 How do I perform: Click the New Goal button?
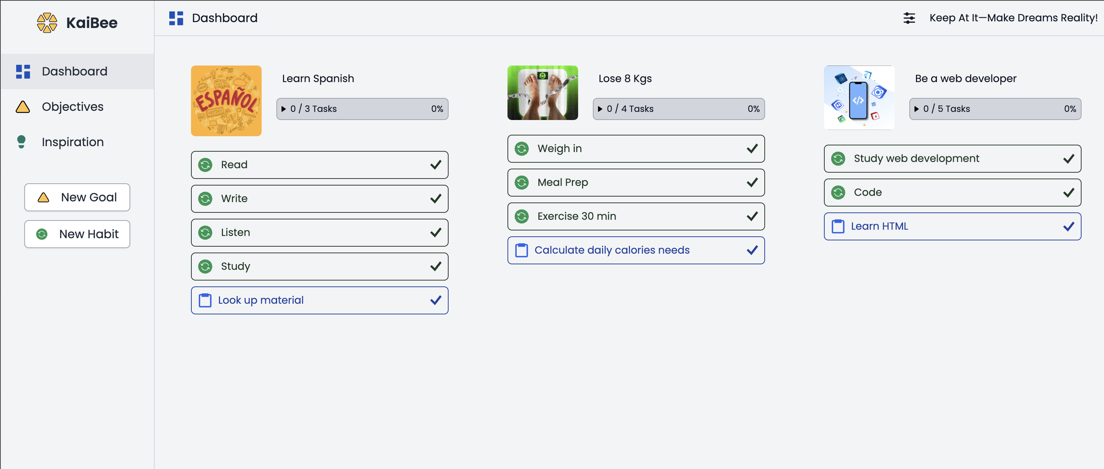(77, 197)
